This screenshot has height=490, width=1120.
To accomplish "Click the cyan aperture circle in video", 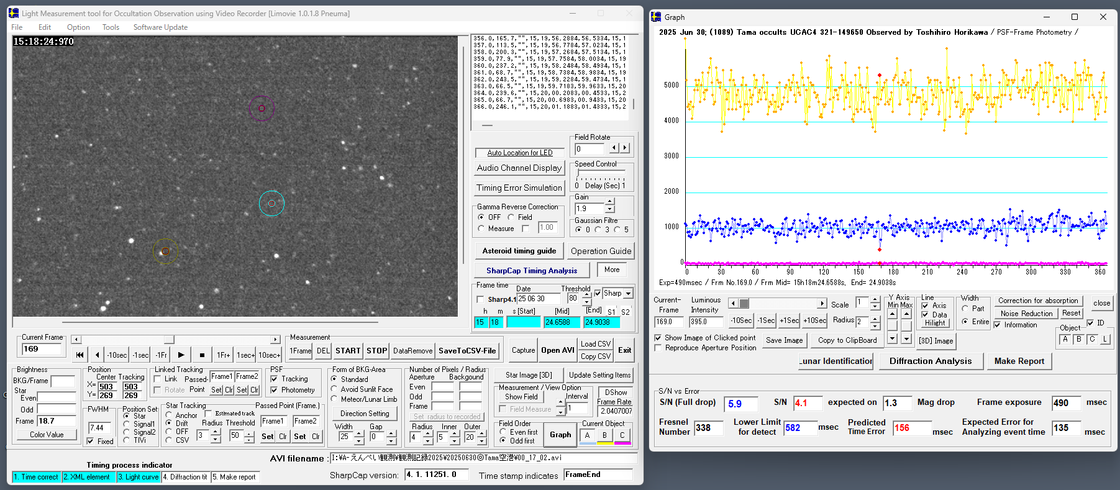I will coord(271,203).
